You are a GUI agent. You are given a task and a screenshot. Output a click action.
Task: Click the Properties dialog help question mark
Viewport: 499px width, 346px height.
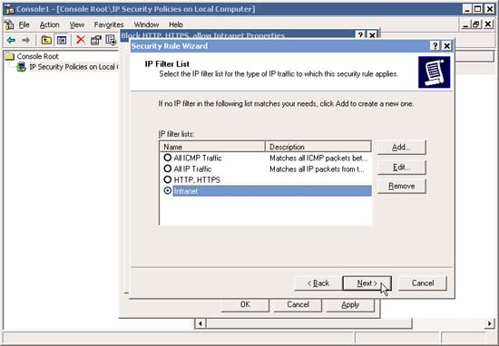[360, 34]
